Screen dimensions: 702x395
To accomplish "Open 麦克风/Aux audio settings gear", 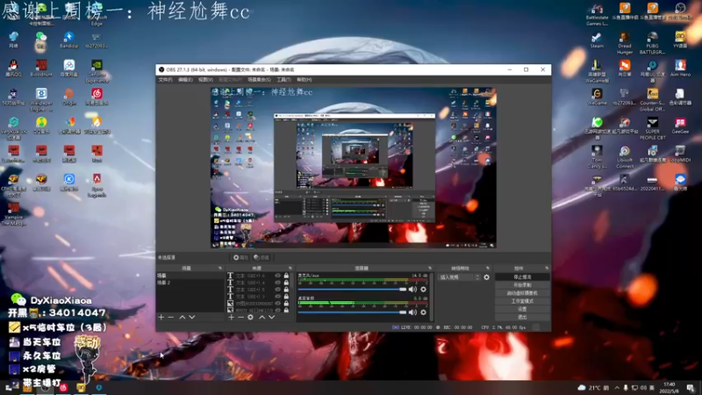I will point(423,290).
